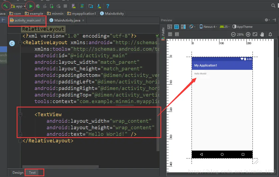Viewport: 279px width, 177px height.
Task: Toggle Design view mode in Preview
Action: 170,27
